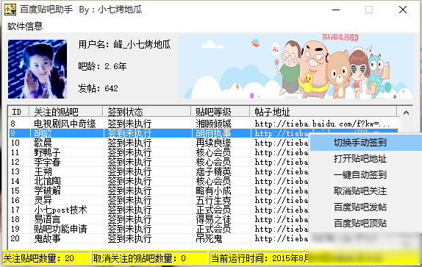Select the 学破解 row
This screenshot has width=422, height=267.
point(159,191)
